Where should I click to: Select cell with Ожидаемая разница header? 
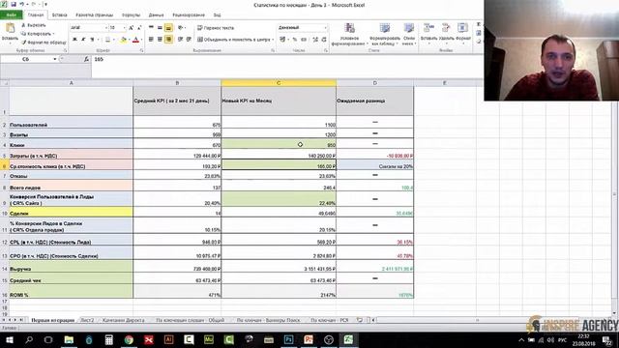coord(374,101)
